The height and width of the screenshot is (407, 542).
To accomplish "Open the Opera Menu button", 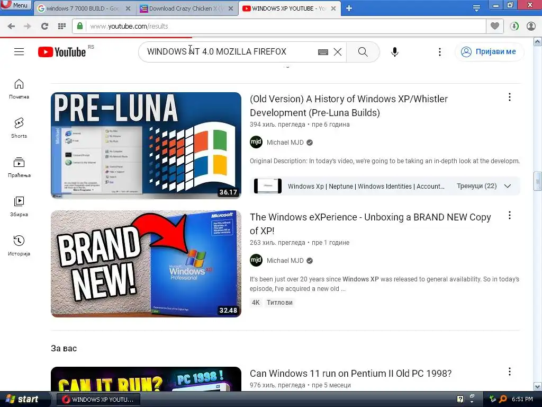I will pyautogui.click(x=16, y=5).
